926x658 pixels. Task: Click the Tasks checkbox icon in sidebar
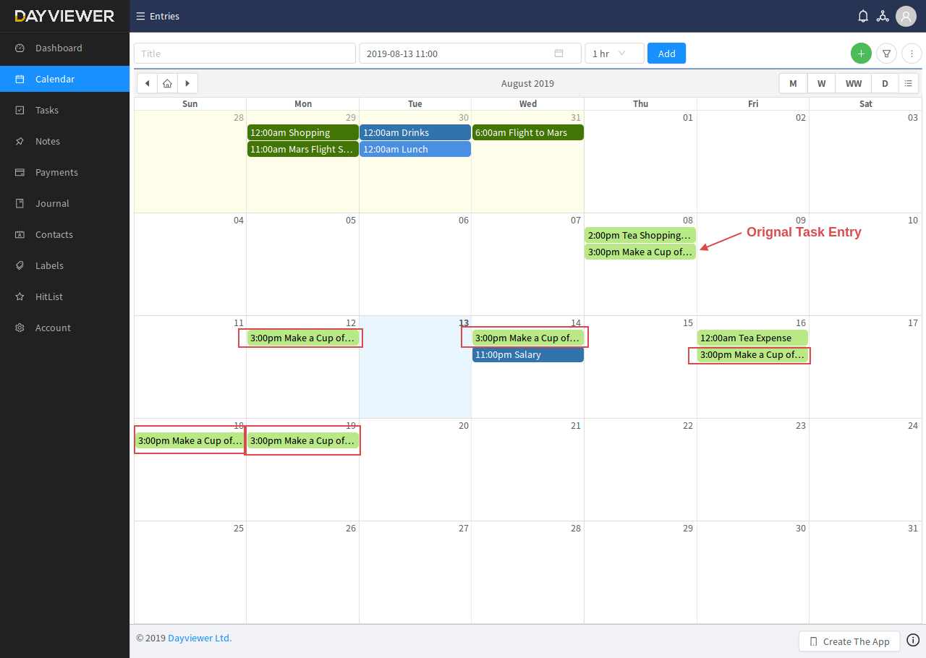click(x=20, y=110)
